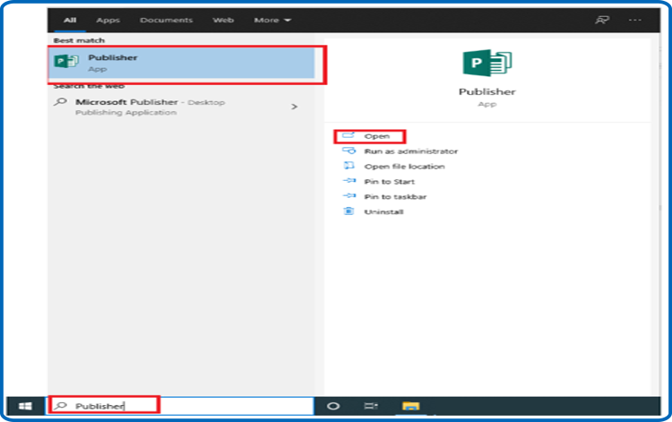The image size is (672, 422).
Task: Click the Best match heading
Action: click(x=79, y=40)
